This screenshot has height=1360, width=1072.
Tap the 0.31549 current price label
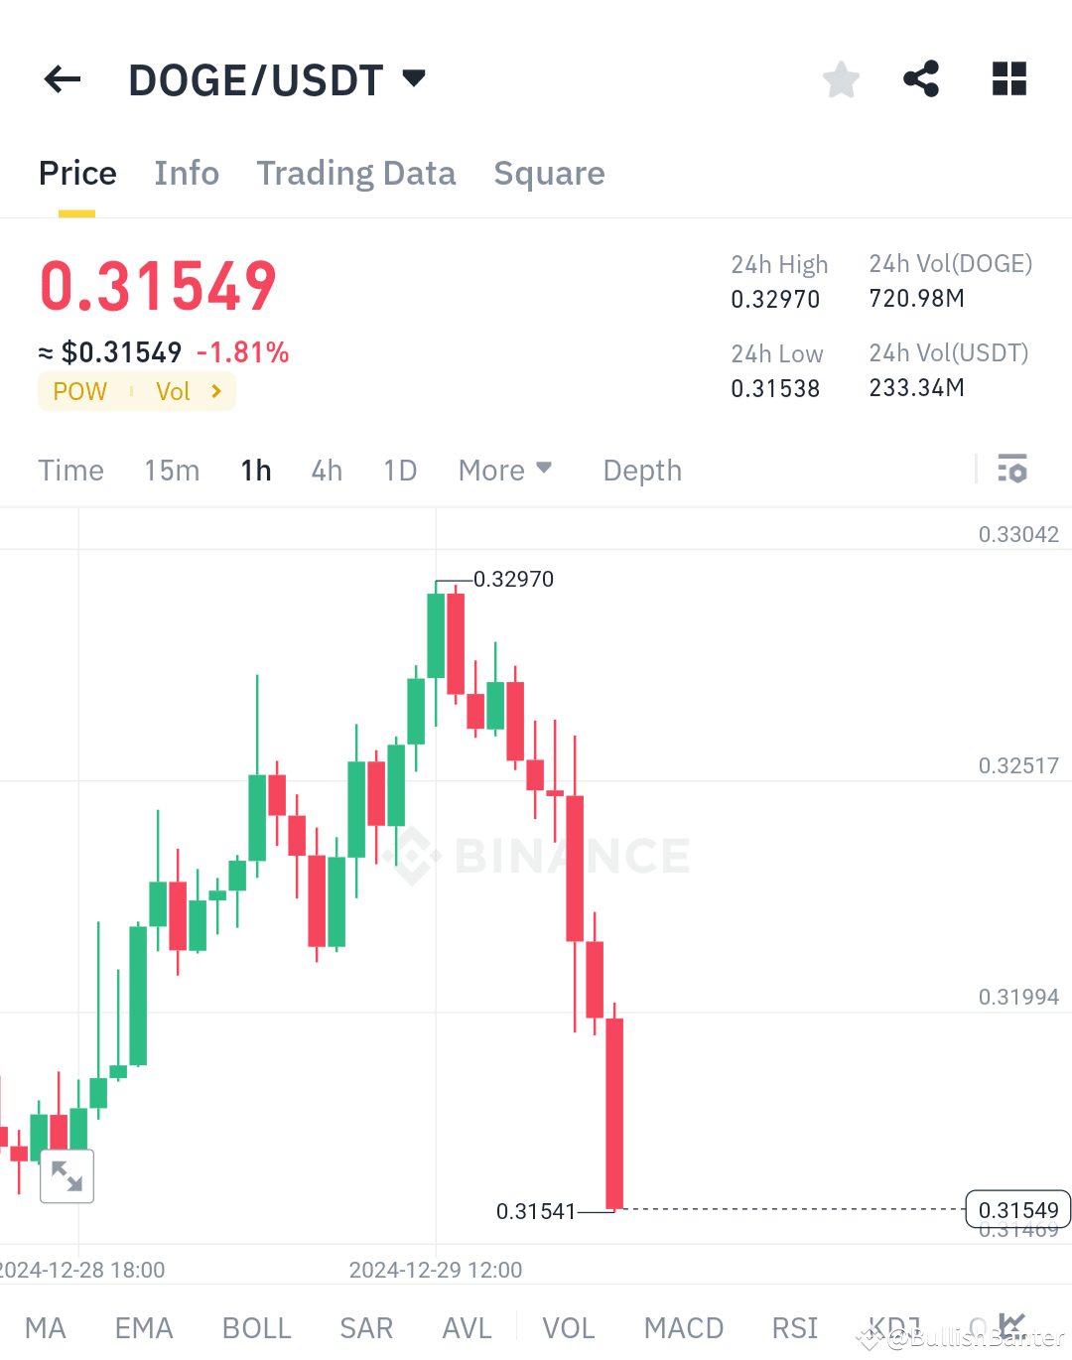click(1017, 1210)
